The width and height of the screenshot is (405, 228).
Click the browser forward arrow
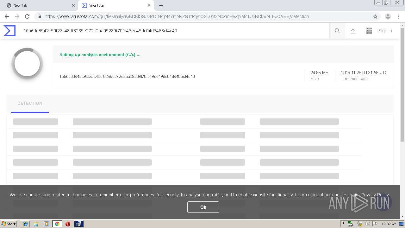[17, 16]
